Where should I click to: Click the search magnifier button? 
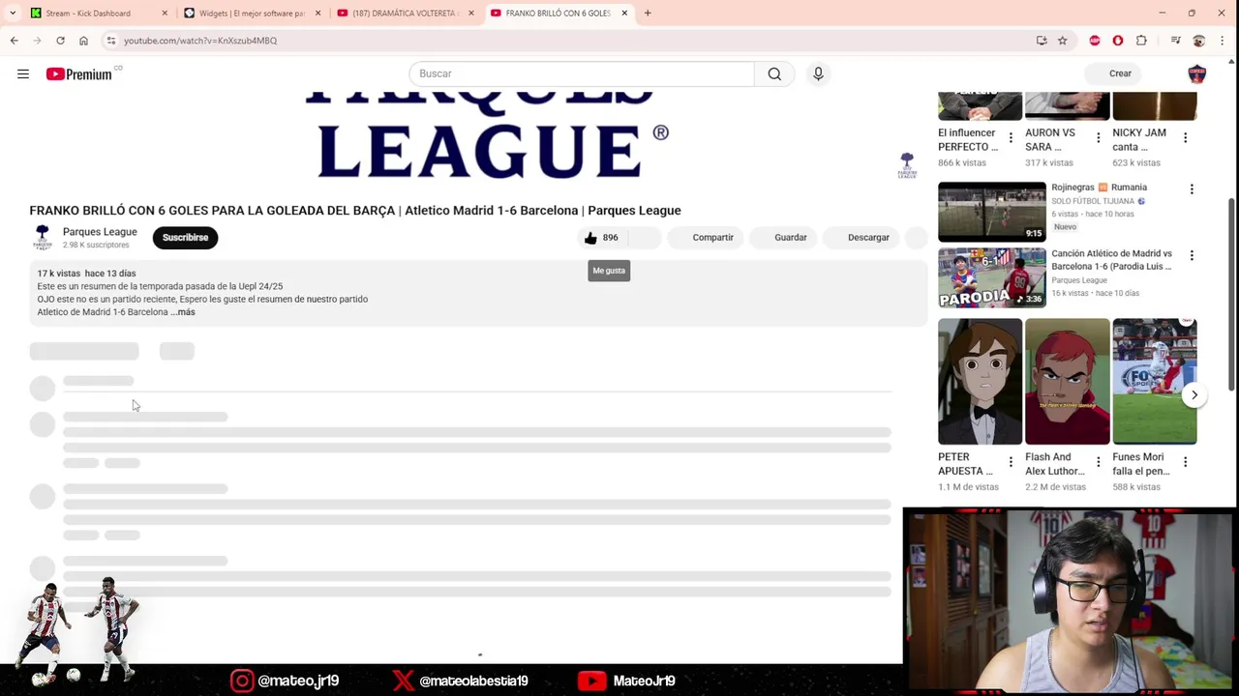pyautogui.click(x=774, y=73)
